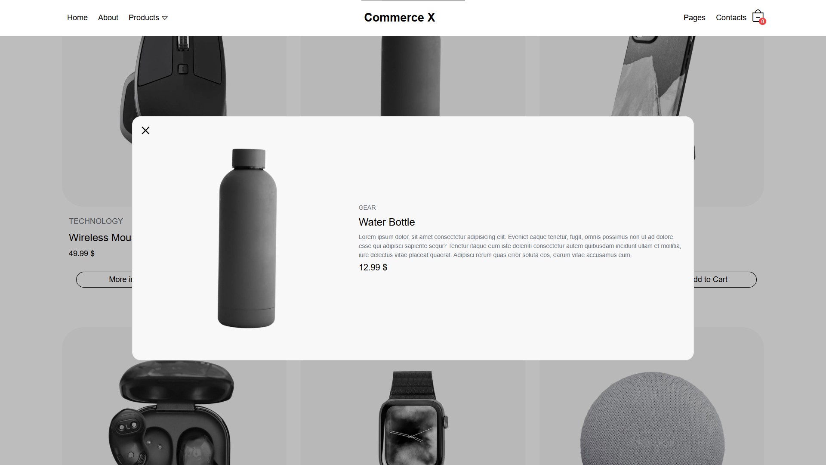
Task: Click More info button under Wireless Mouse
Action: [x=104, y=279]
